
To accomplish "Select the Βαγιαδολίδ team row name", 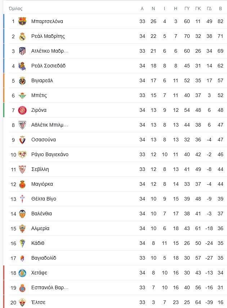I will coord(44,258).
